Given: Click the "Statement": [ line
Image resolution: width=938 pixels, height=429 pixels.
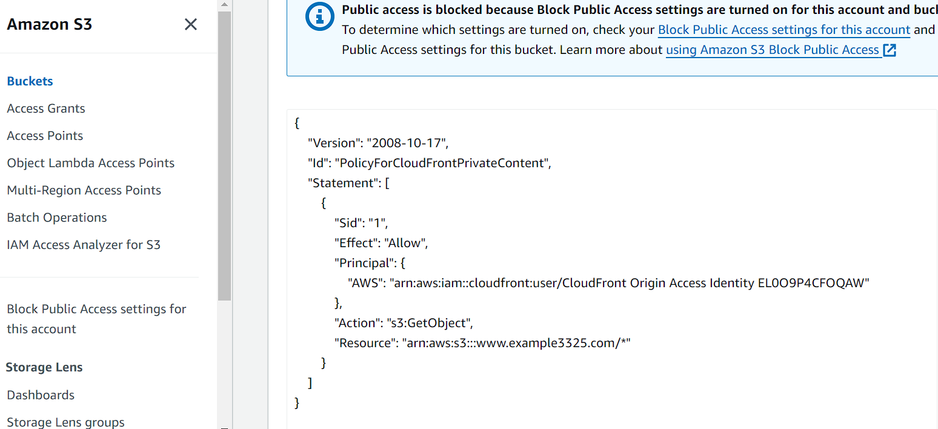Looking at the screenshot, I should [x=348, y=183].
